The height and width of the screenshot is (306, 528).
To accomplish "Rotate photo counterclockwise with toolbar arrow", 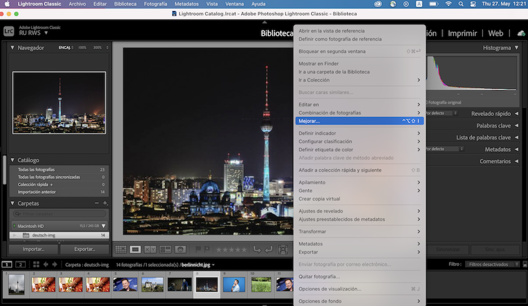I will [x=257, y=249].
